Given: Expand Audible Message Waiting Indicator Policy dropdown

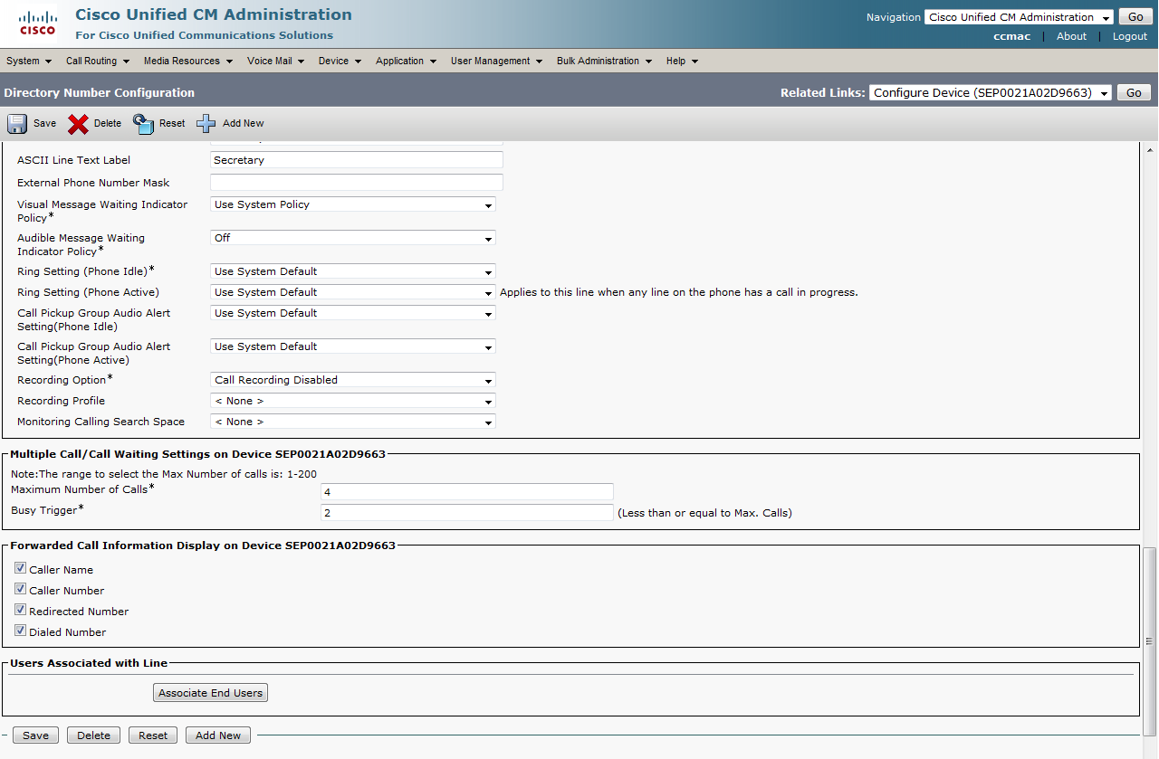Looking at the screenshot, I should (x=353, y=238).
